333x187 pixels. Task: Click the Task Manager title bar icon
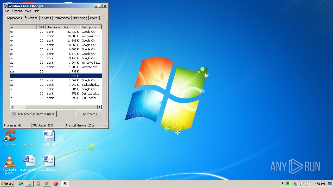click(6, 6)
